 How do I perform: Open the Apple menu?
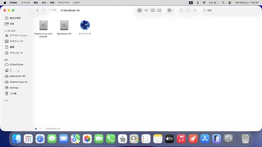click(5, 3)
